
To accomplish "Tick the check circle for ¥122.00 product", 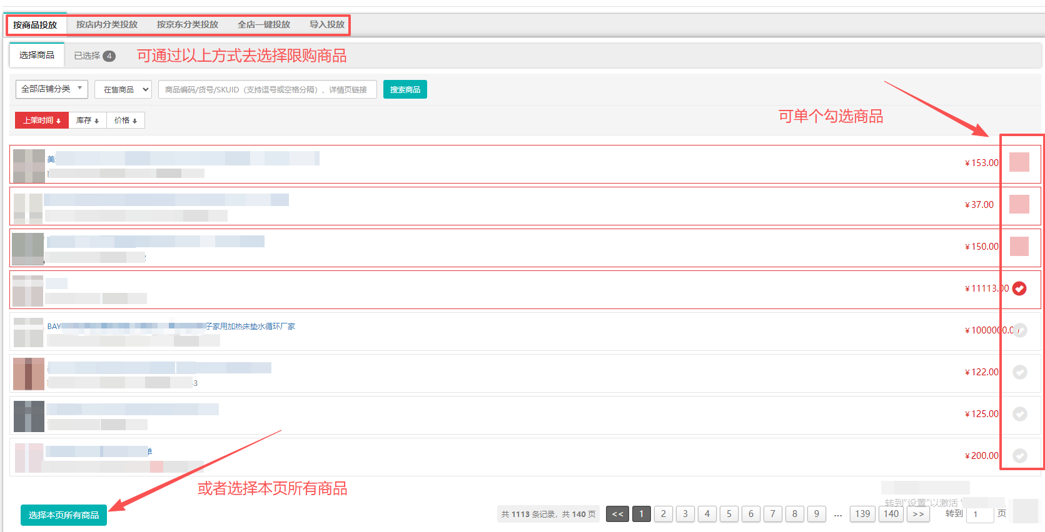I will (1019, 372).
